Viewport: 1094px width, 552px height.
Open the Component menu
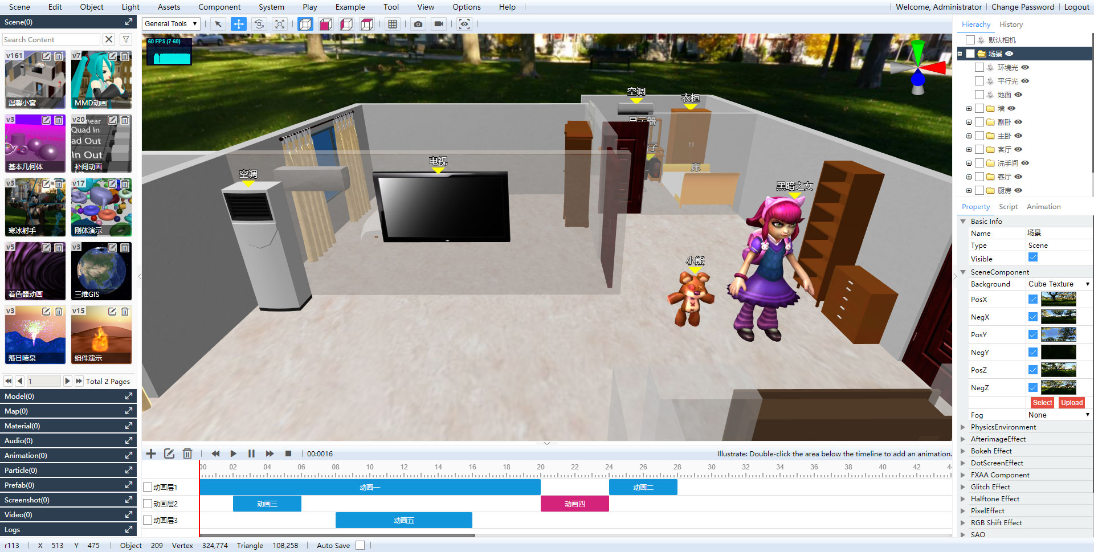[219, 7]
